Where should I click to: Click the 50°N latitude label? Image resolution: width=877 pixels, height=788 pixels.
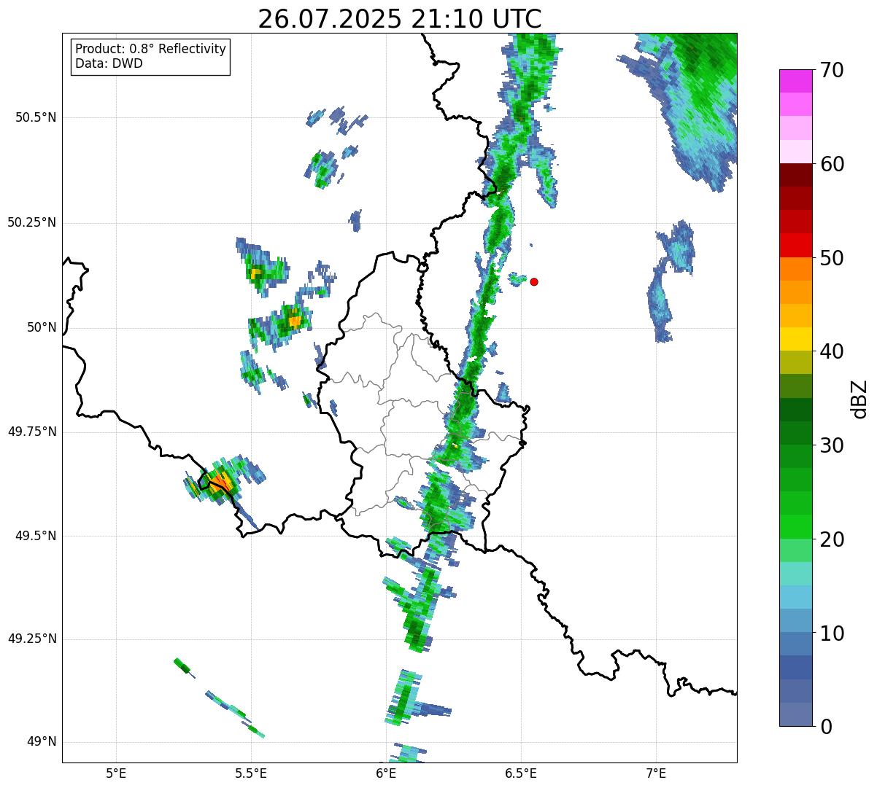coord(42,327)
